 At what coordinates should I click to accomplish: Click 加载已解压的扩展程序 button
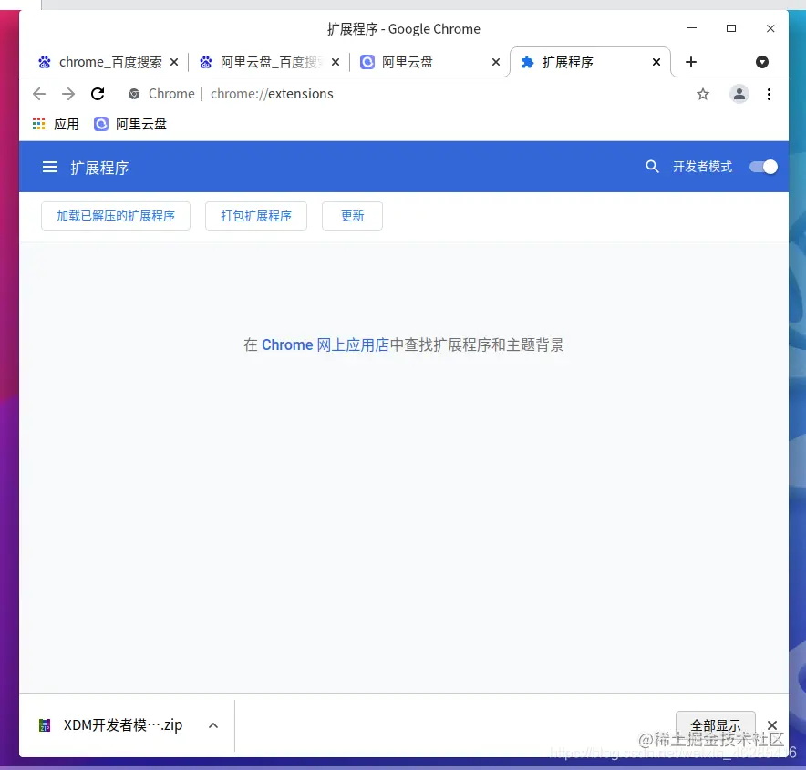[115, 216]
